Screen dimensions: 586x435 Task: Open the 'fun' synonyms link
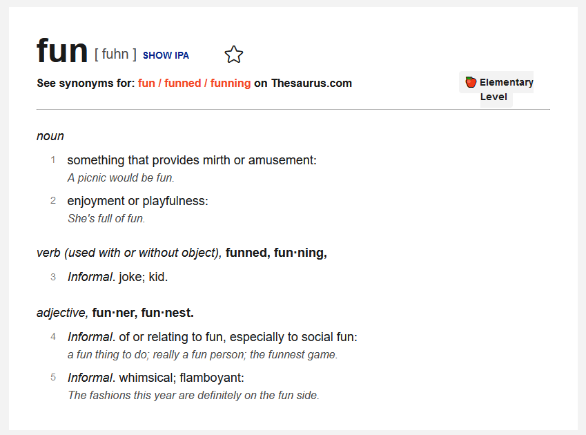click(x=146, y=83)
